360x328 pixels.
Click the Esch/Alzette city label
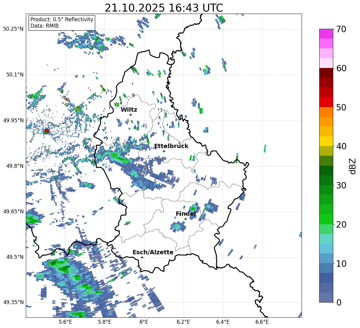click(153, 252)
